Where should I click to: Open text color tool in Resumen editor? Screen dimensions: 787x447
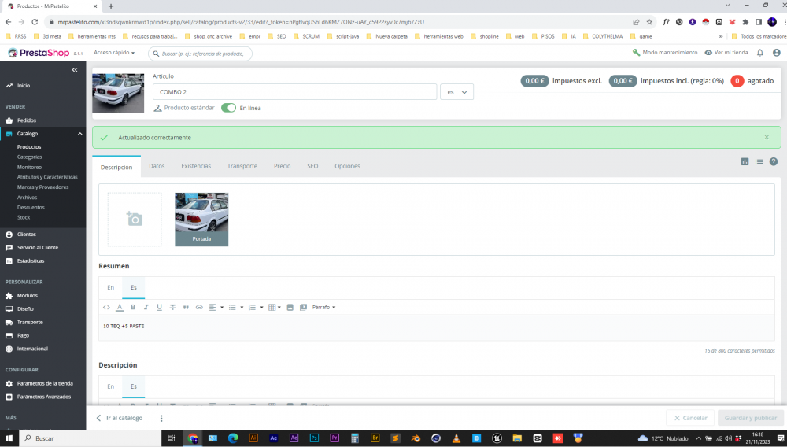pyautogui.click(x=120, y=307)
